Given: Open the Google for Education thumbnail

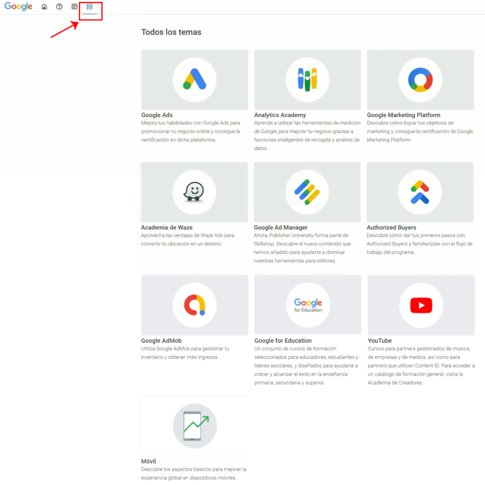Looking at the screenshot, I should point(308,305).
